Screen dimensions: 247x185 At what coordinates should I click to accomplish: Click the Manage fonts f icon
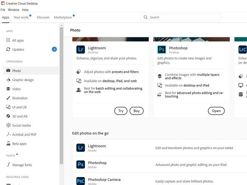[x=9, y=165]
